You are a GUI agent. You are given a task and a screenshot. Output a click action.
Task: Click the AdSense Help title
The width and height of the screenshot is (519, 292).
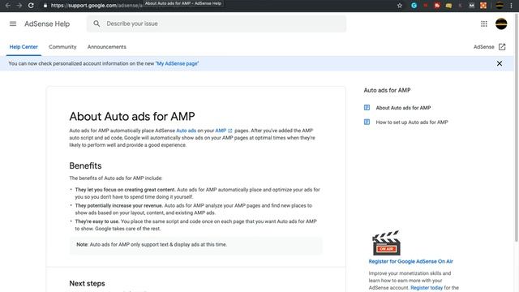pyautogui.click(x=47, y=24)
